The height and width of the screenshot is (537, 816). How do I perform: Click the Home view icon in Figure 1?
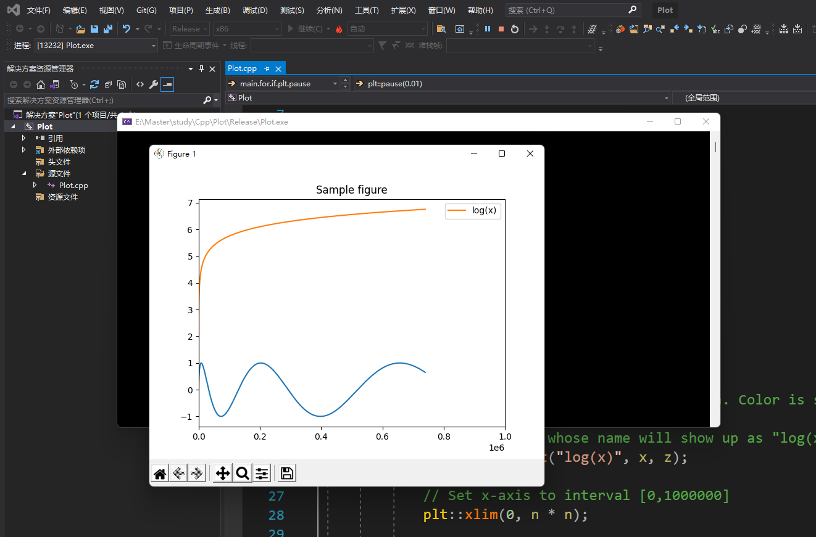(159, 473)
